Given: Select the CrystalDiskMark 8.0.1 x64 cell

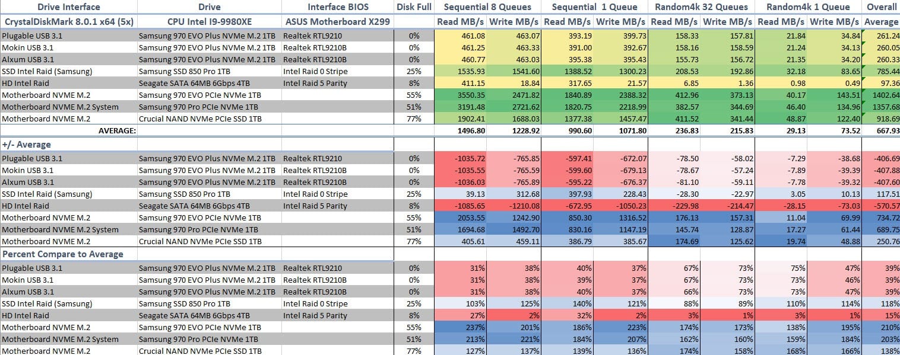Looking at the screenshot, I should click(x=69, y=22).
